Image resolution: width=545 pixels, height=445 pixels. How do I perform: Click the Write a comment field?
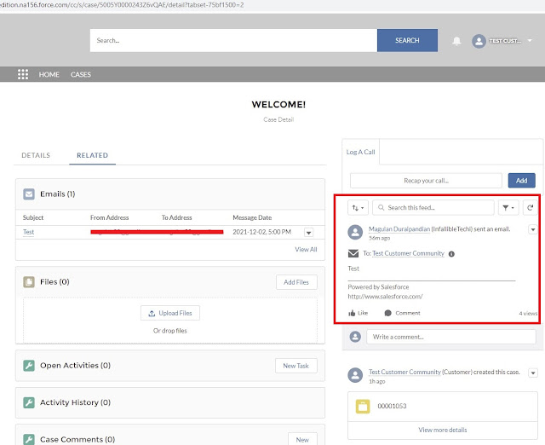pos(451,337)
